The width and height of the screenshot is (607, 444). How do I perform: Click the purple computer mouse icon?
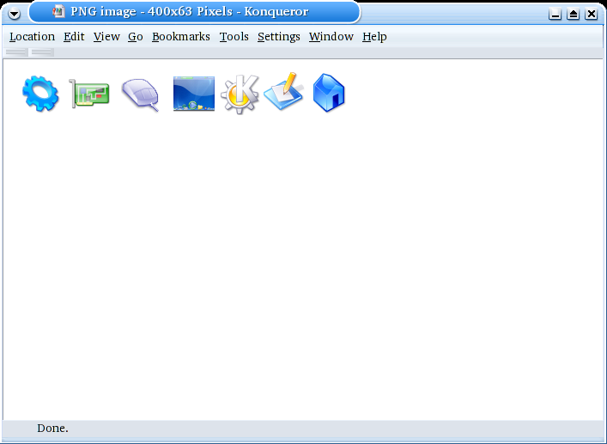[x=141, y=94]
